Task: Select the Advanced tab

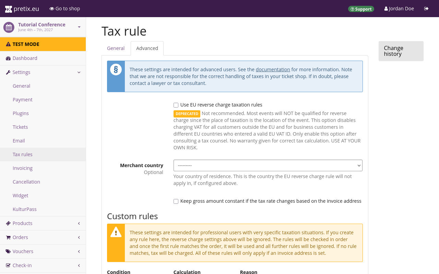Action: tap(147, 48)
